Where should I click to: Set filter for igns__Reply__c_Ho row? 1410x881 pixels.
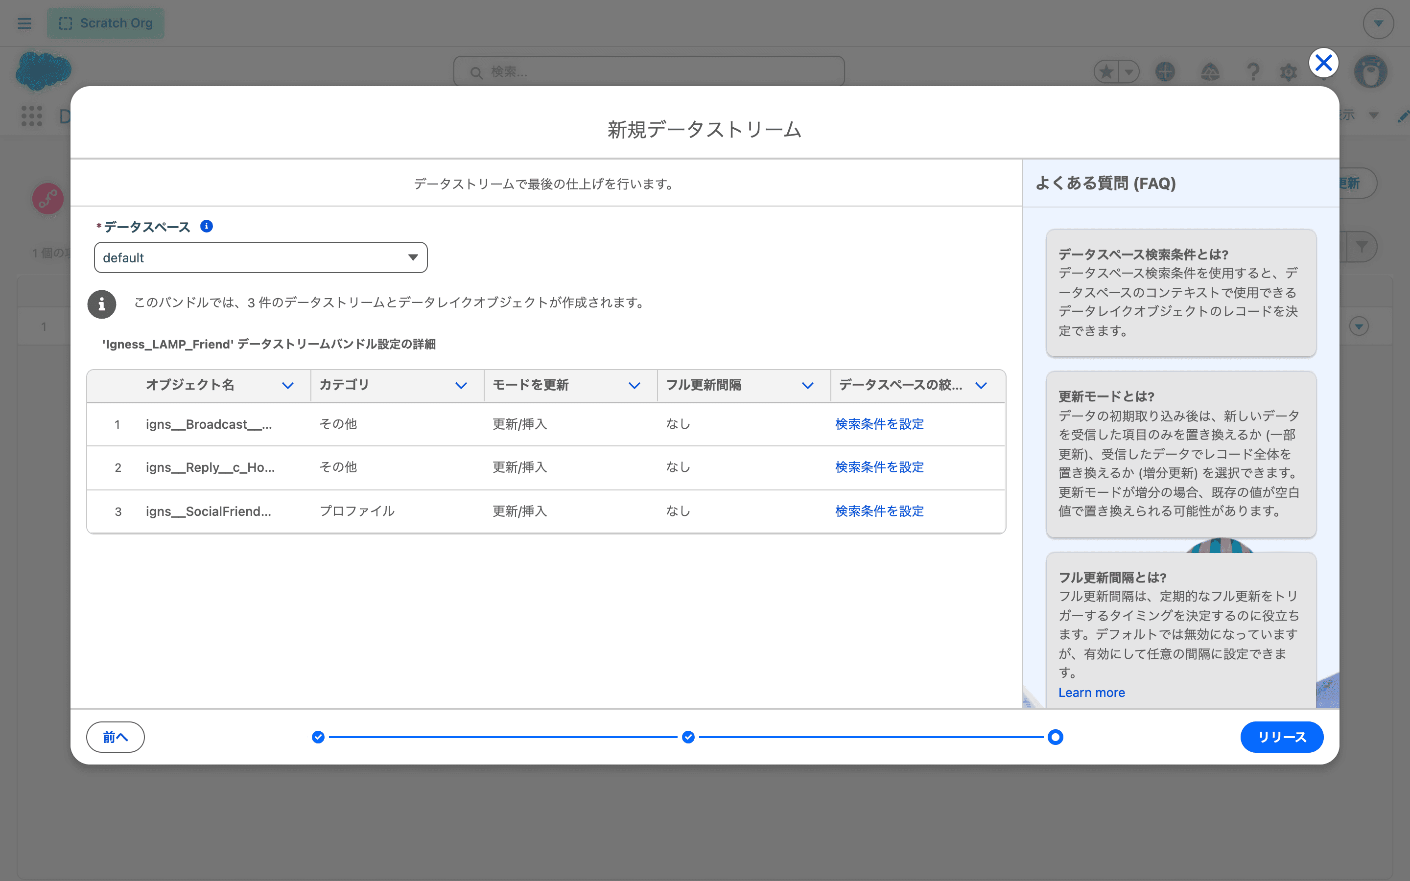pyautogui.click(x=879, y=467)
